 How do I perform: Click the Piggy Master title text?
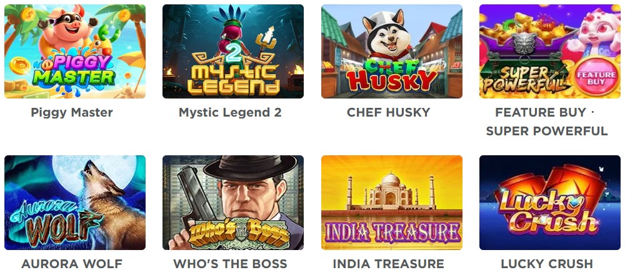[x=72, y=112]
